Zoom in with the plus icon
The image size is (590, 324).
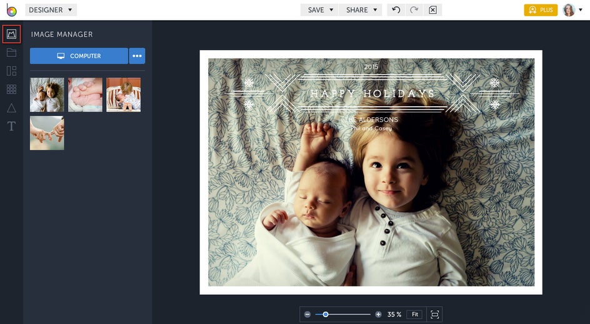(378, 314)
